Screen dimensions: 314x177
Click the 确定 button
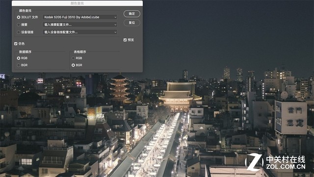pyautogui.click(x=132, y=14)
